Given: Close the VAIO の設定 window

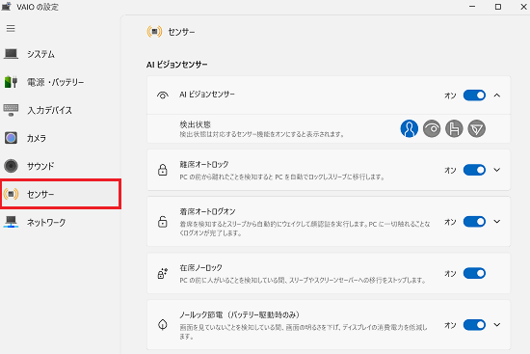Looking at the screenshot, I should click(523, 7).
